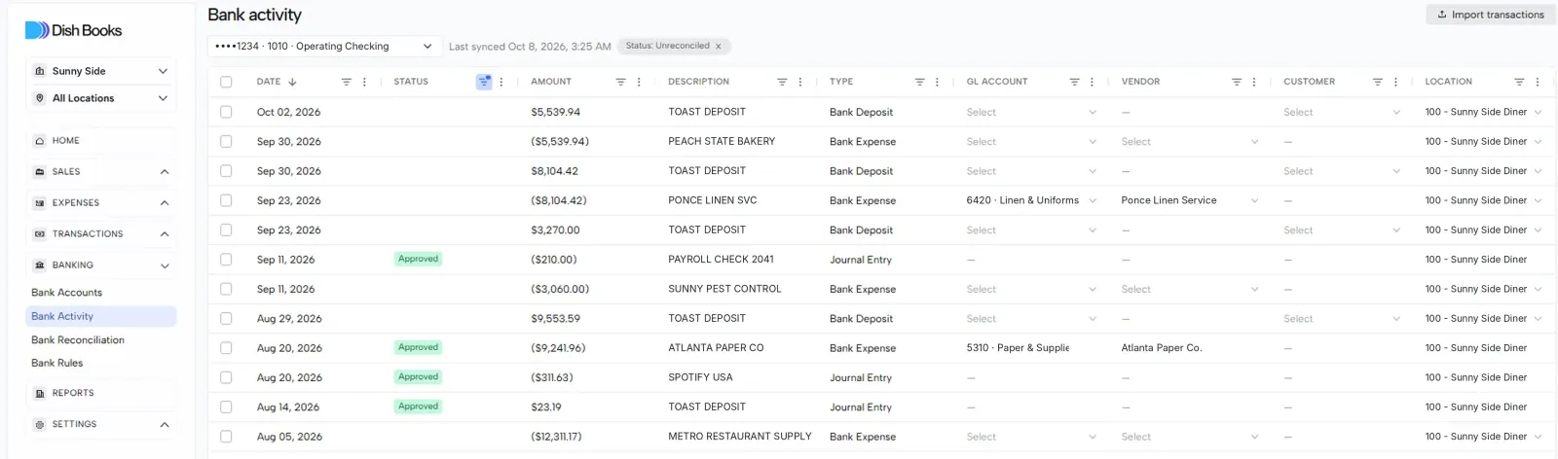Click Approved badge on ATLANTA PAPER CO row
This screenshot has height=459, width=1558.
(418, 347)
